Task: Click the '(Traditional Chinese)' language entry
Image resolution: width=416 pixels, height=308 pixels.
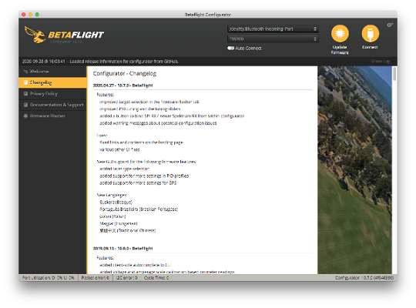Action: pos(128,231)
